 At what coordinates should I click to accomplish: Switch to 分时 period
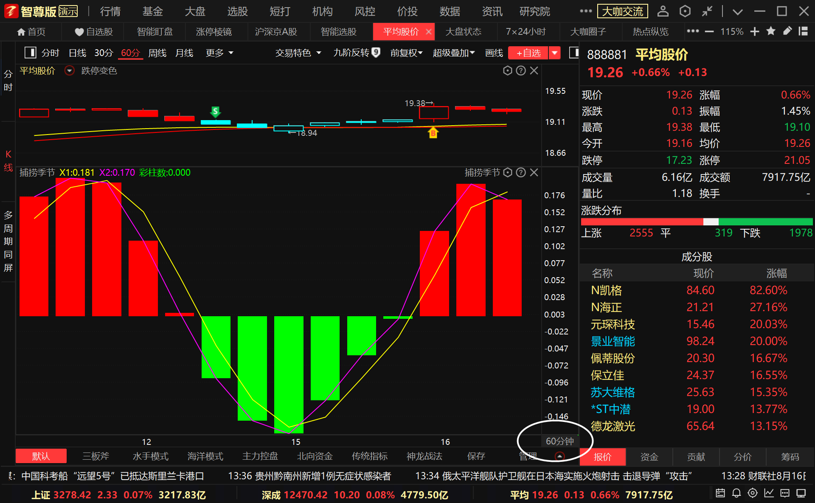tap(50, 53)
